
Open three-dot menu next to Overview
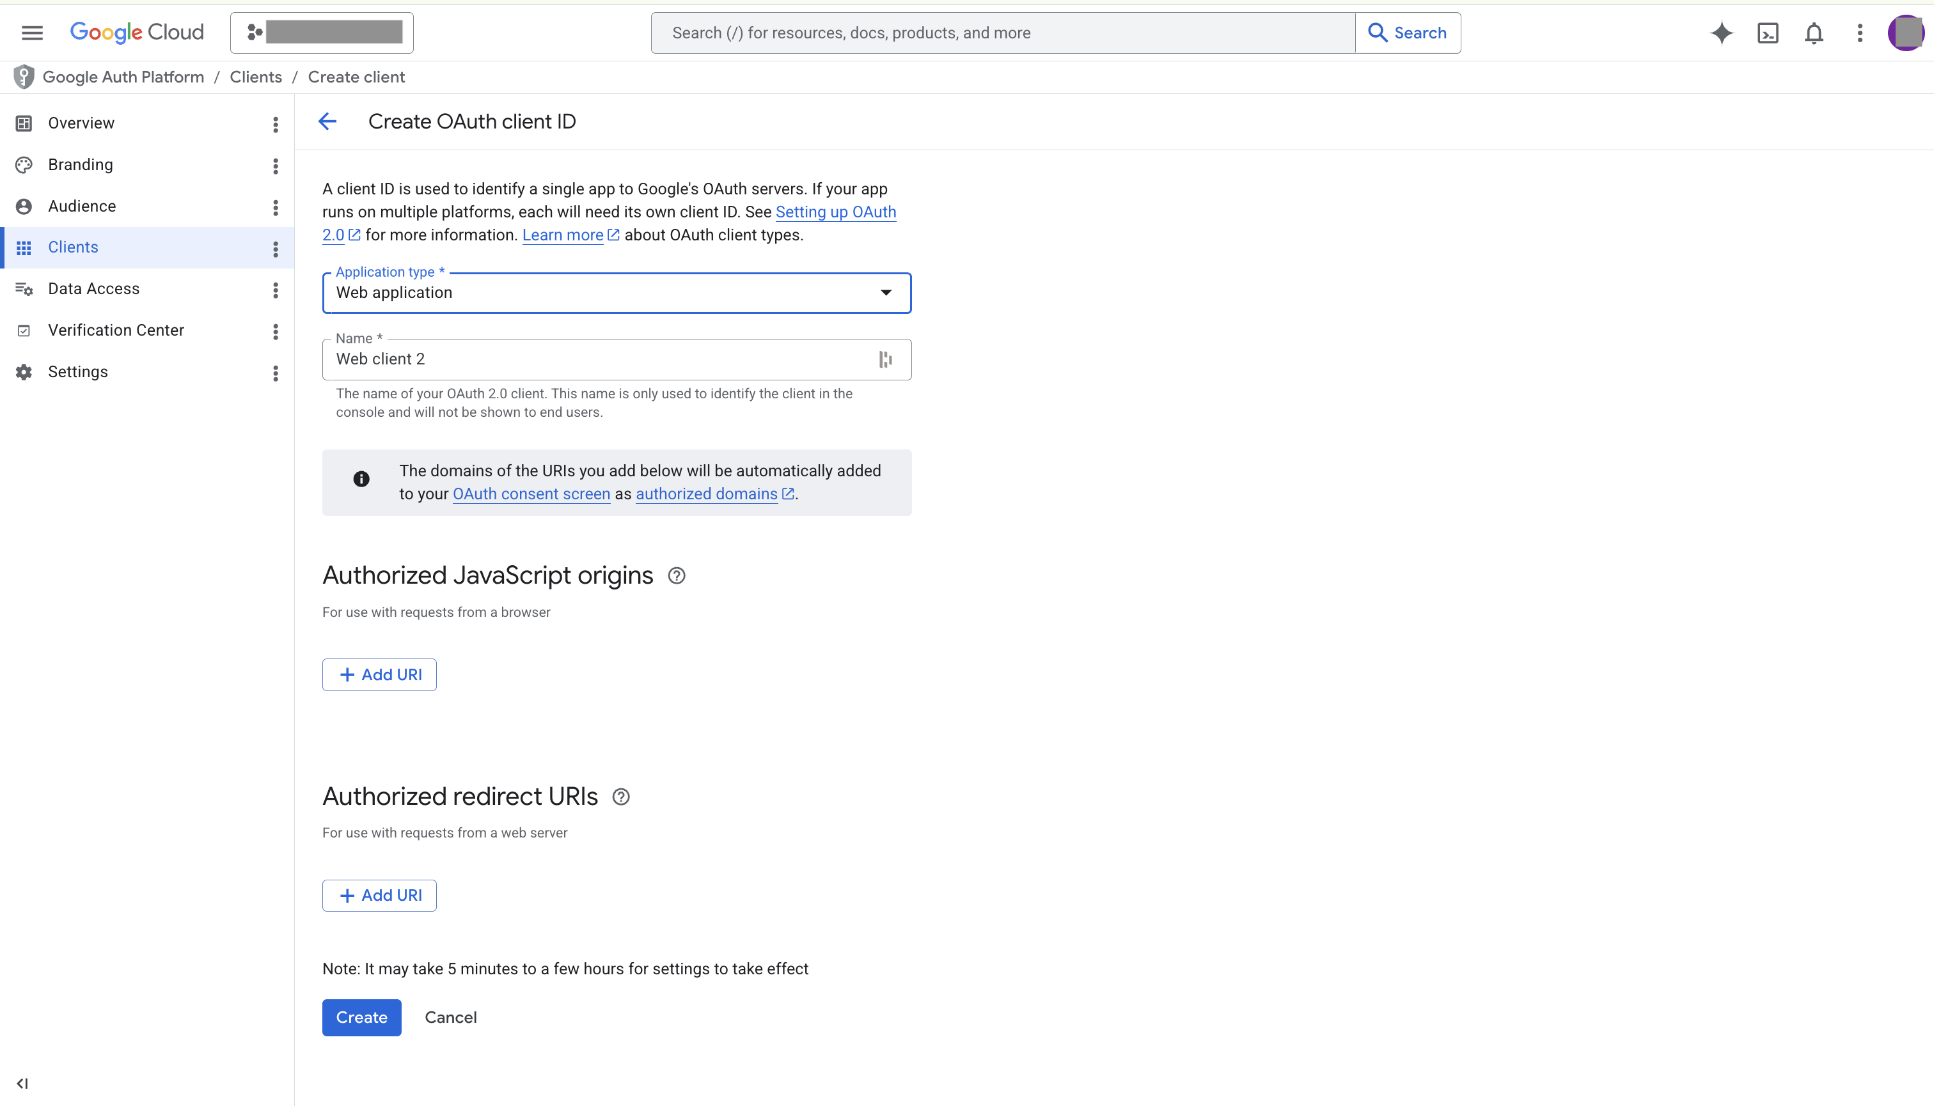[x=275, y=125]
